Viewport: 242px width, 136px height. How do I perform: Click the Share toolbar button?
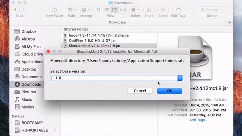click(149, 10)
